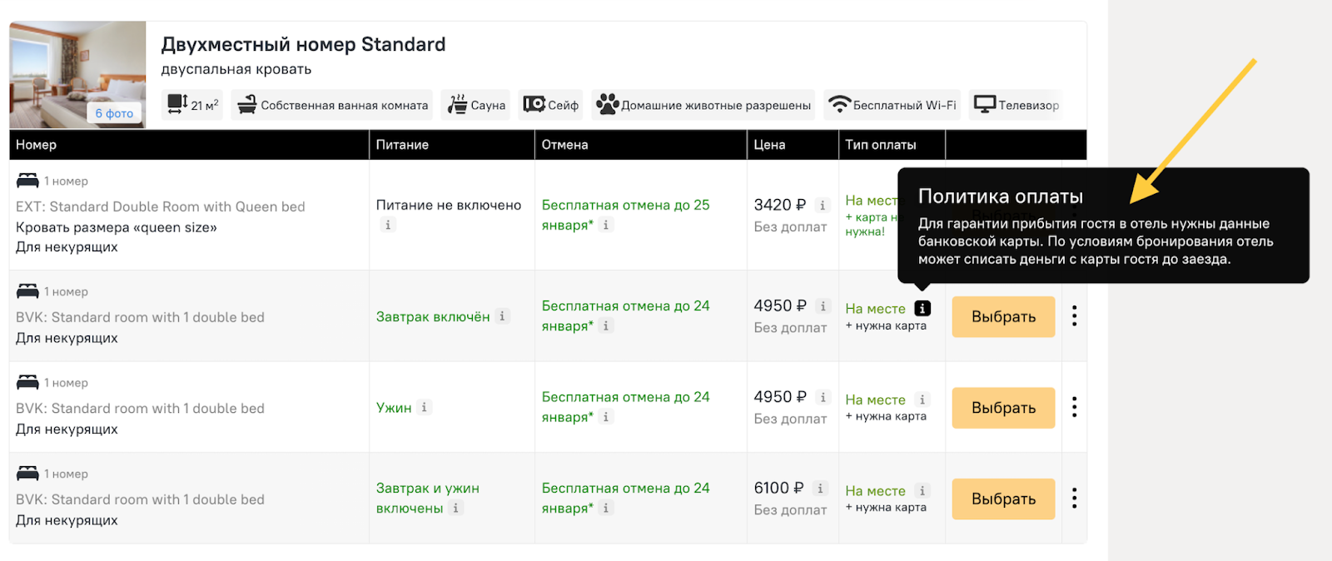The height and width of the screenshot is (561, 1332).
Task: Open price info icon in Завтрак включён row
Action: point(823,306)
